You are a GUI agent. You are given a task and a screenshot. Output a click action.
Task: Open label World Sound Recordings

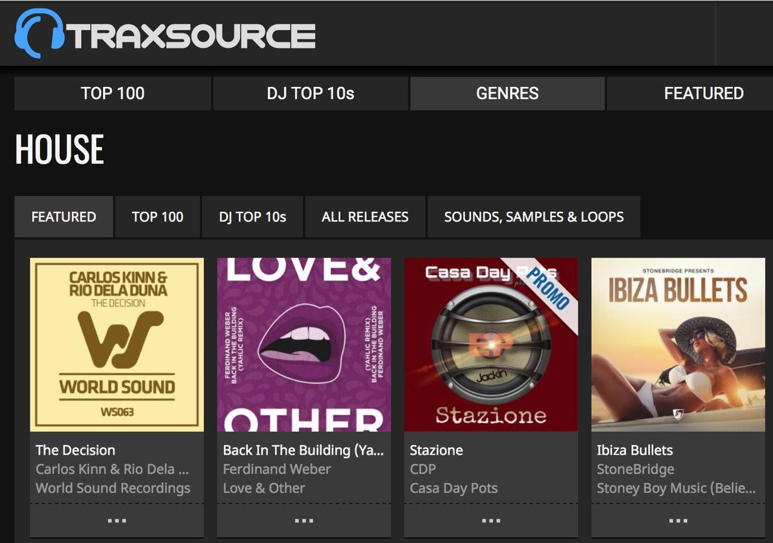[x=113, y=488]
